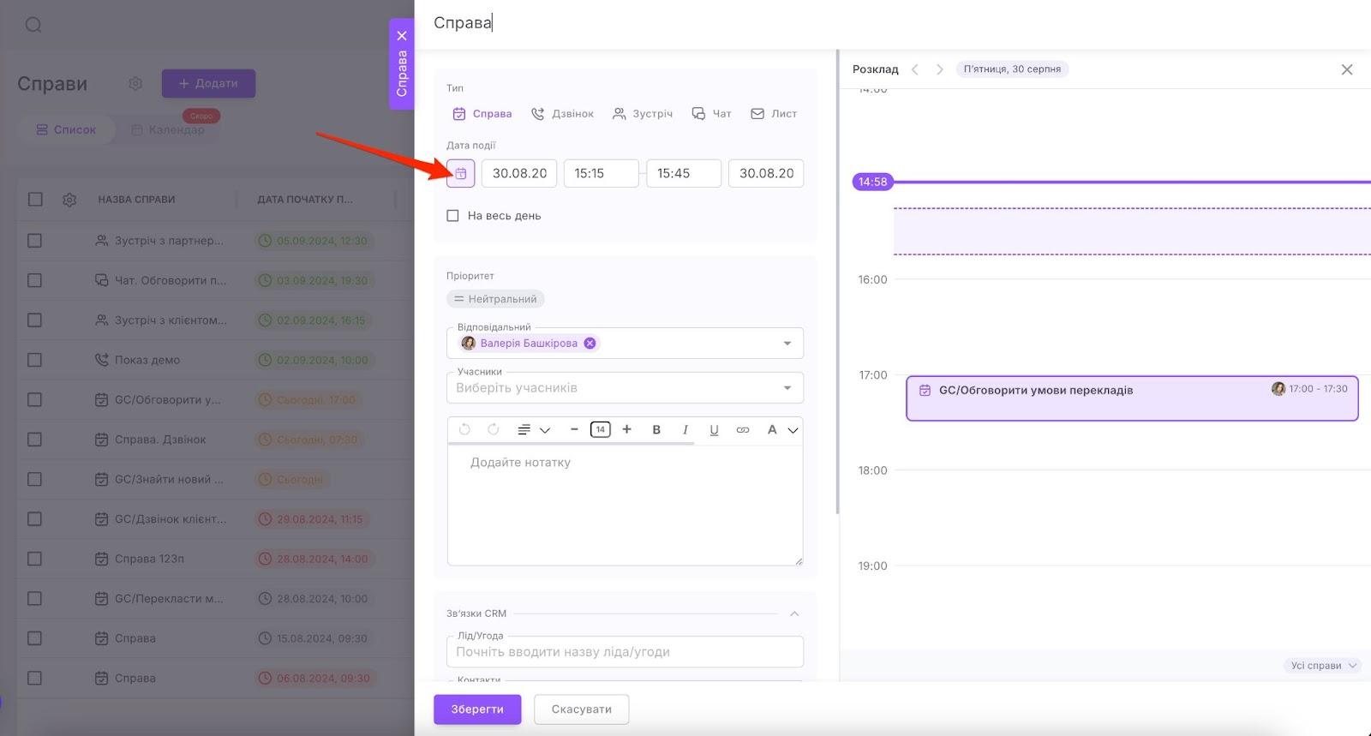Check the row Показ демо
Image resolution: width=1371 pixels, height=736 pixels.
[34, 360]
